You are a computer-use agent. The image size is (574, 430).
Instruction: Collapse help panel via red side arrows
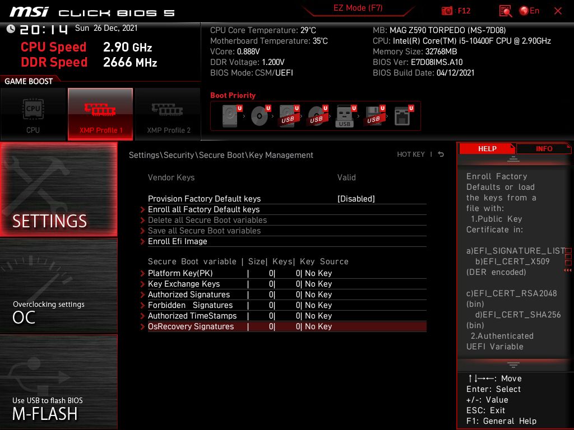(x=567, y=270)
